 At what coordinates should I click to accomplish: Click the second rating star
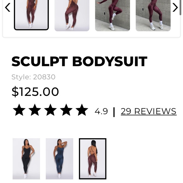pos(35,110)
